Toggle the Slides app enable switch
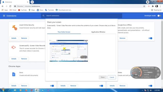The height and width of the screenshot is (92, 163). click(150, 86)
